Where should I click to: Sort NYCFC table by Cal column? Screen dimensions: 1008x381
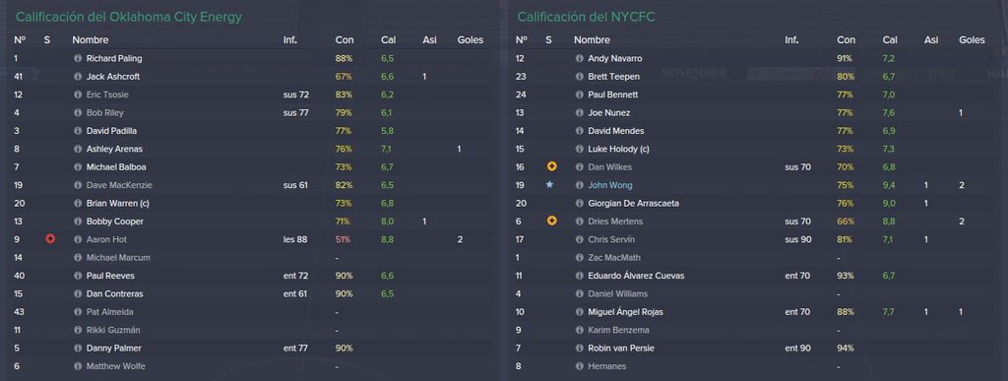890,39
